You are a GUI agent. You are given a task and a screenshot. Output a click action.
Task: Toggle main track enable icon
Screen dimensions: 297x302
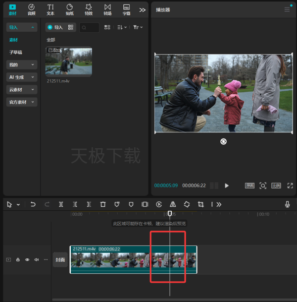pos(8,260)
